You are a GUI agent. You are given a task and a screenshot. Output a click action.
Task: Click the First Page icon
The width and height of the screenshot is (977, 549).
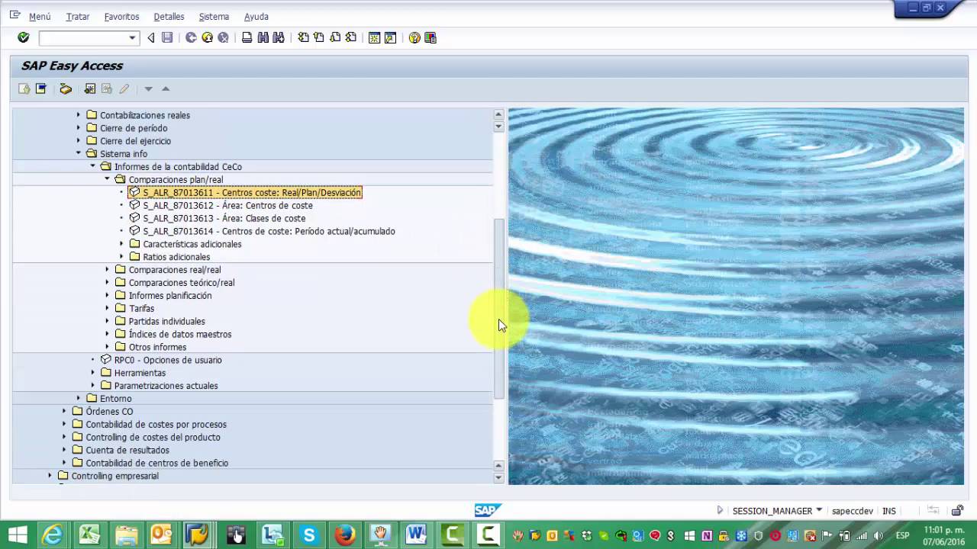[303, 37]
